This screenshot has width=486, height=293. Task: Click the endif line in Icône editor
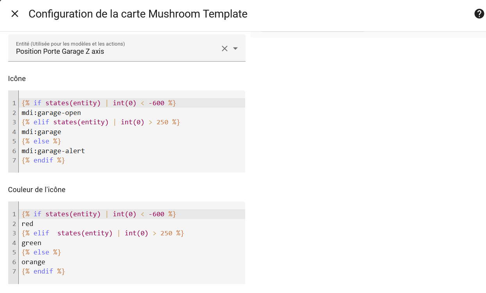(x=43, y=160)
